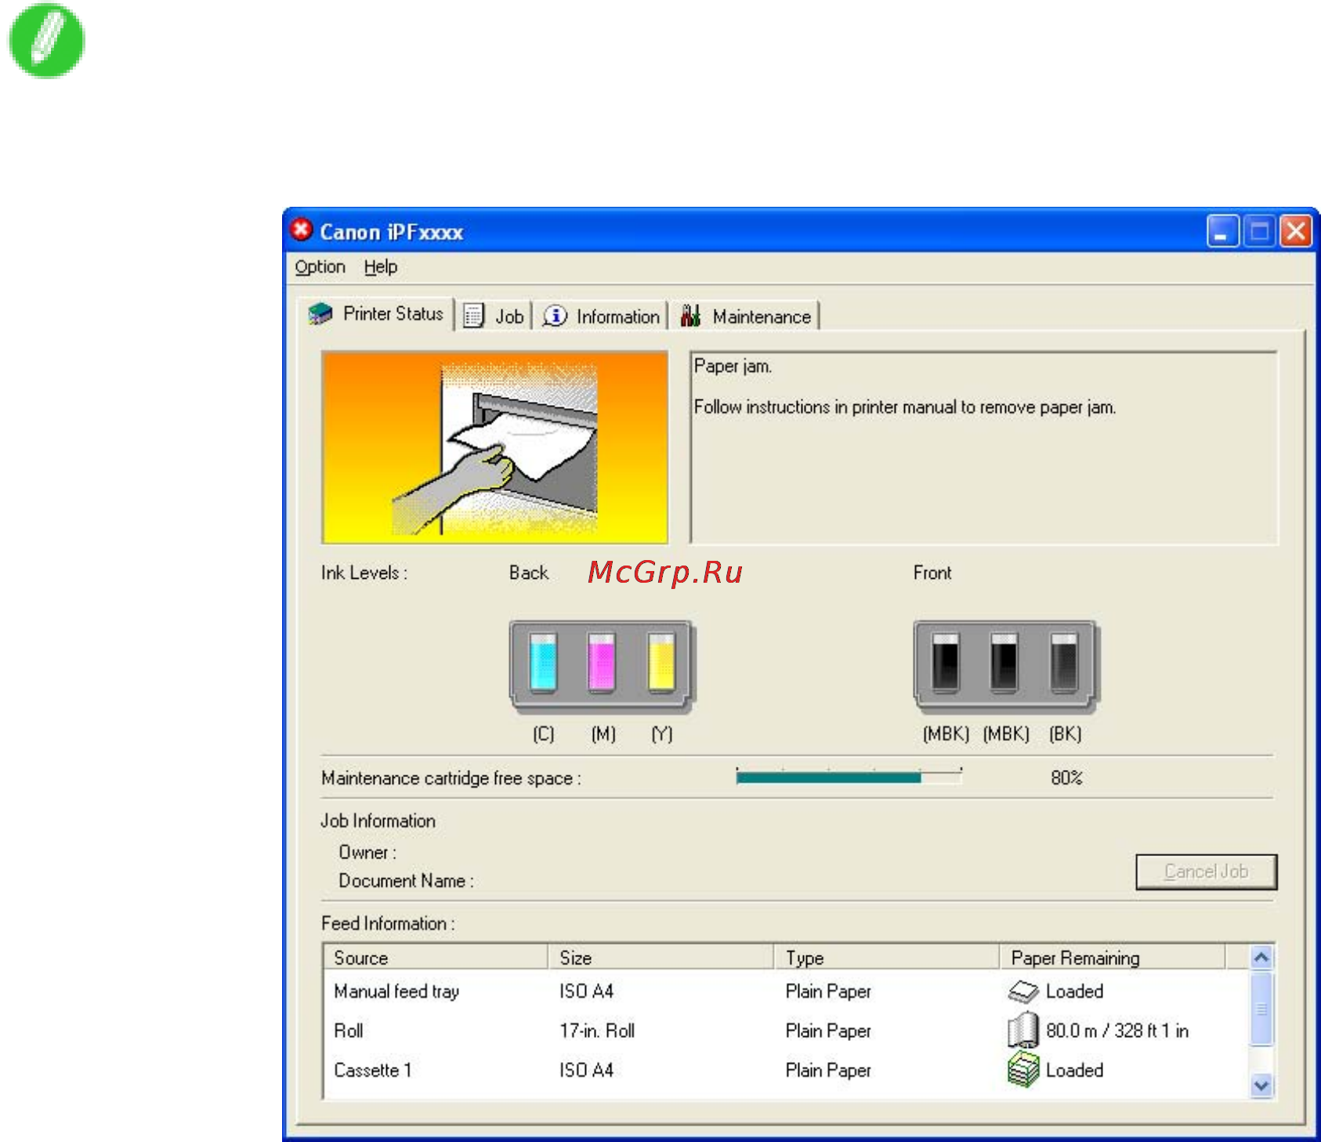Select the 'Roll' source row

tap(787, 1031)
